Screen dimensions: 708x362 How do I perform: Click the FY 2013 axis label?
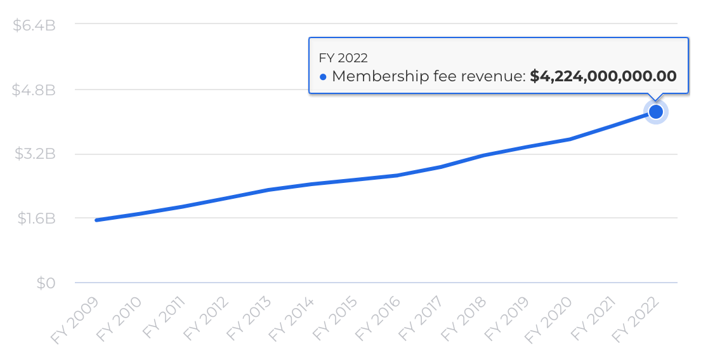248,319
